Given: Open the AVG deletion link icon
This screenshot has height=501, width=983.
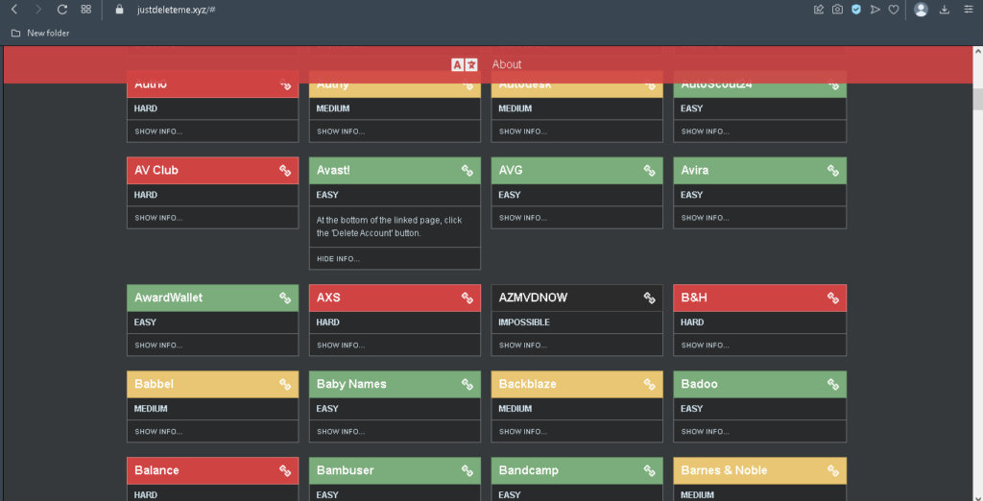Looking at the screenshot, I should pos(650,171).
